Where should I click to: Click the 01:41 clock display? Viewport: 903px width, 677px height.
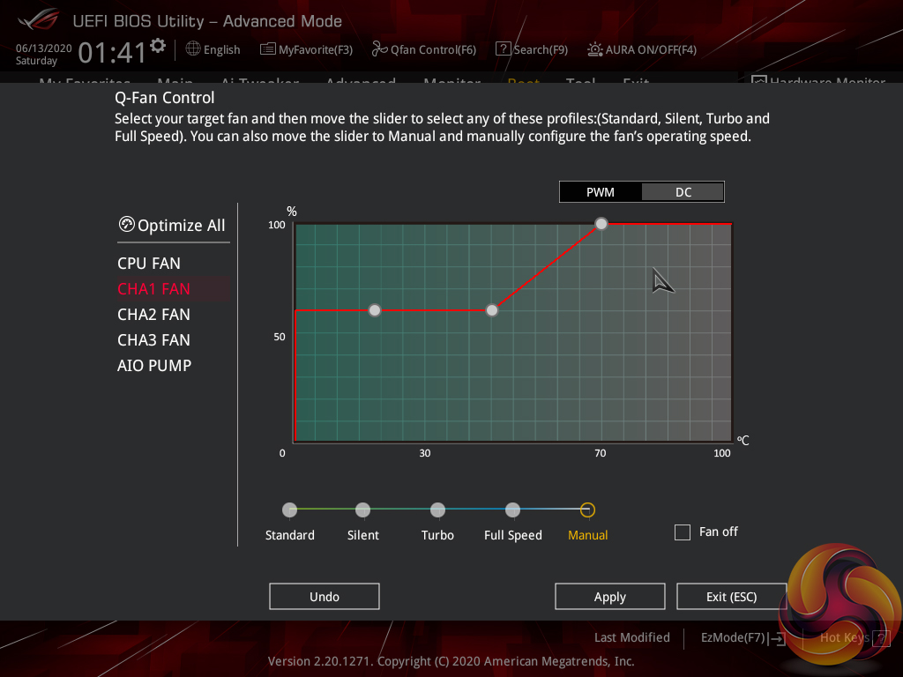click(x=112, y=52)
